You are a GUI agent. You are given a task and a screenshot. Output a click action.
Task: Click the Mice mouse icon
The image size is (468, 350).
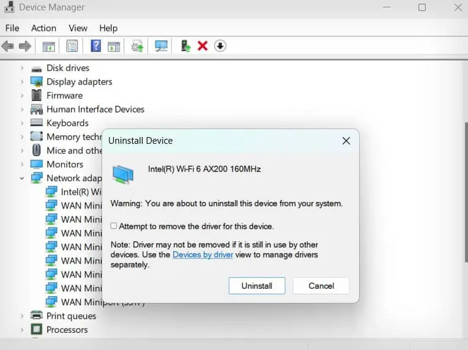point(37,150)
